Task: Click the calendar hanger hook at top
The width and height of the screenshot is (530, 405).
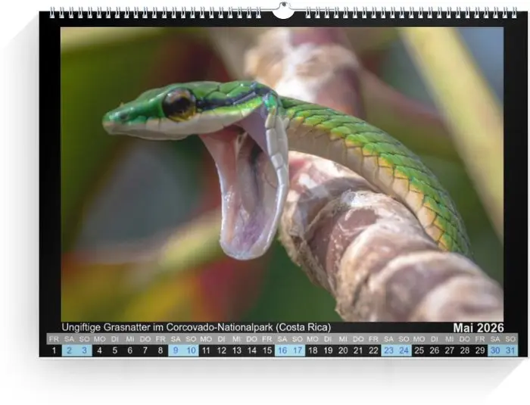Action: (x=283, y=11)
